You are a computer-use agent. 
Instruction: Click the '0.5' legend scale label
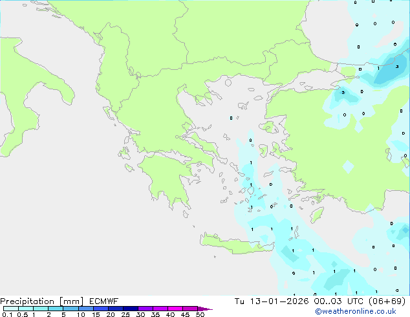[23, 314]
